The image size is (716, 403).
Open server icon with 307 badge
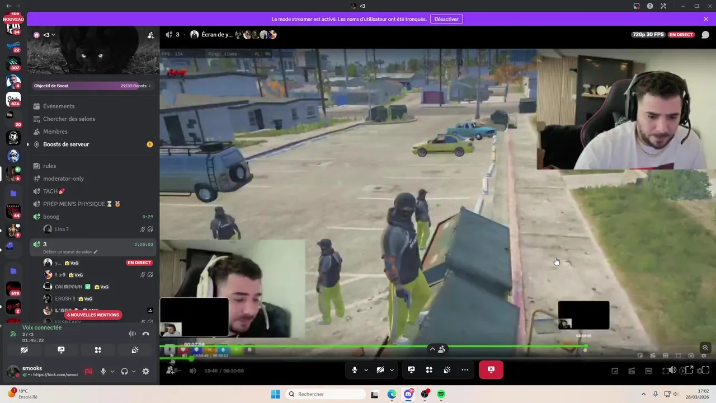pyautogui.click(x=13, y=63)
